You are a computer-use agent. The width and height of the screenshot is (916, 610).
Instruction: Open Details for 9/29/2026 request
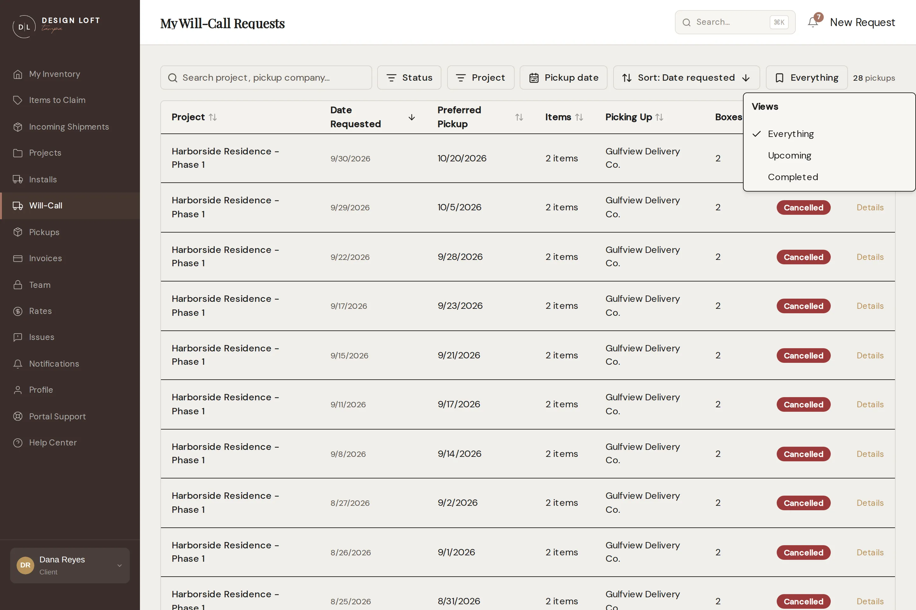click(870, 207)
